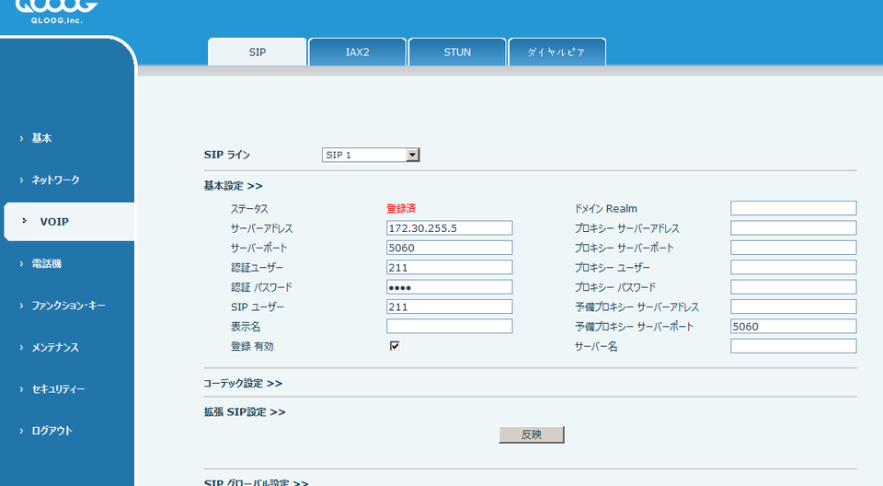Expand the 拡張 SIP設定 section
883x486 pixels.
point(244,411)
